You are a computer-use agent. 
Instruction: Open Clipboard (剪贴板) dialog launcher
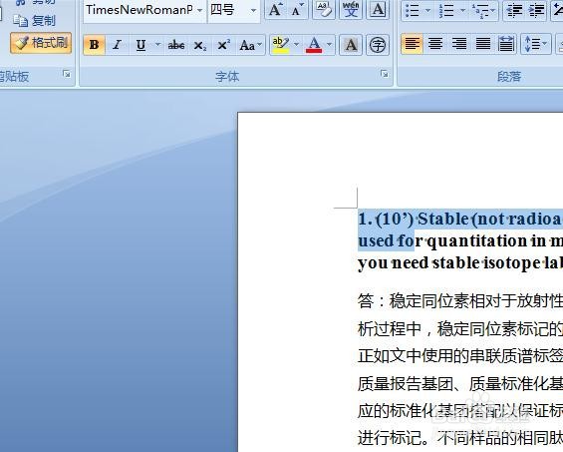67,74
